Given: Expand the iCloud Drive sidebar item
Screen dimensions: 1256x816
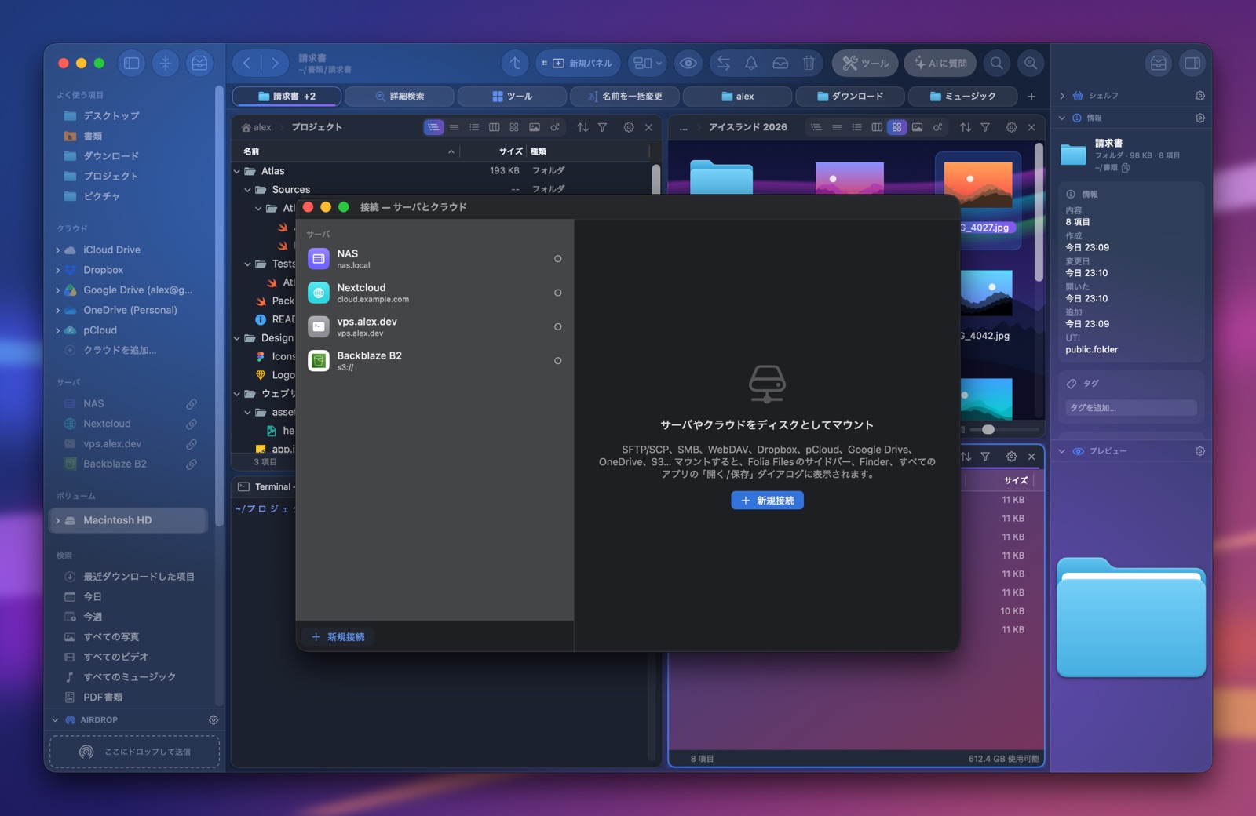Looking at the screenshot, I should point(58,250).
